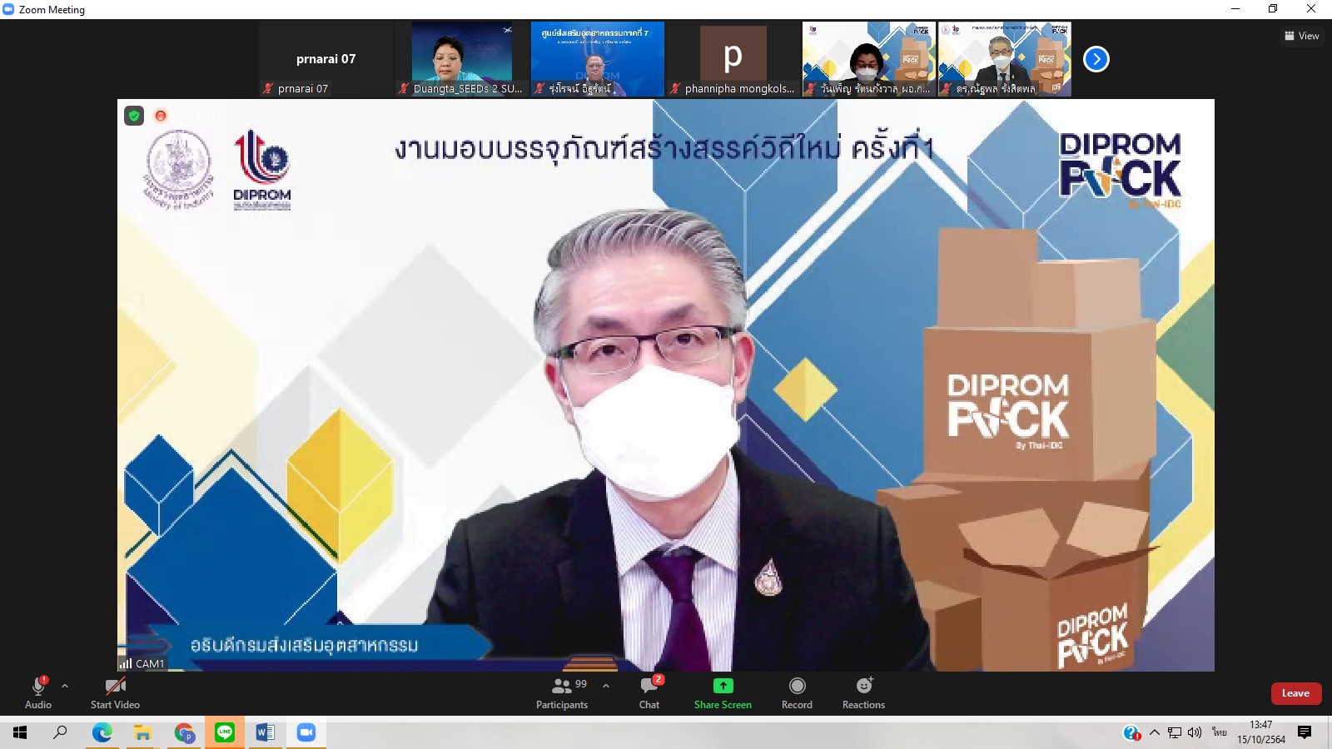Turn on camera with Start Video
The image size is (1332, 749).
[x=115, y=693]
